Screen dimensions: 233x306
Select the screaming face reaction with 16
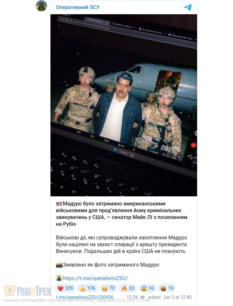(147, 288)
